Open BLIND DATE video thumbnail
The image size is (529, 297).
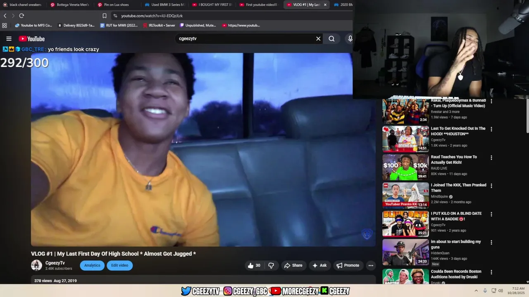(x=405, y=224)
